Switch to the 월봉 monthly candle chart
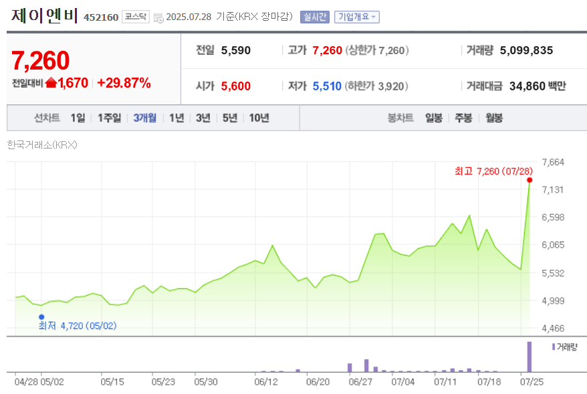This screenshot has width=587, height=394. pos(494,118)
